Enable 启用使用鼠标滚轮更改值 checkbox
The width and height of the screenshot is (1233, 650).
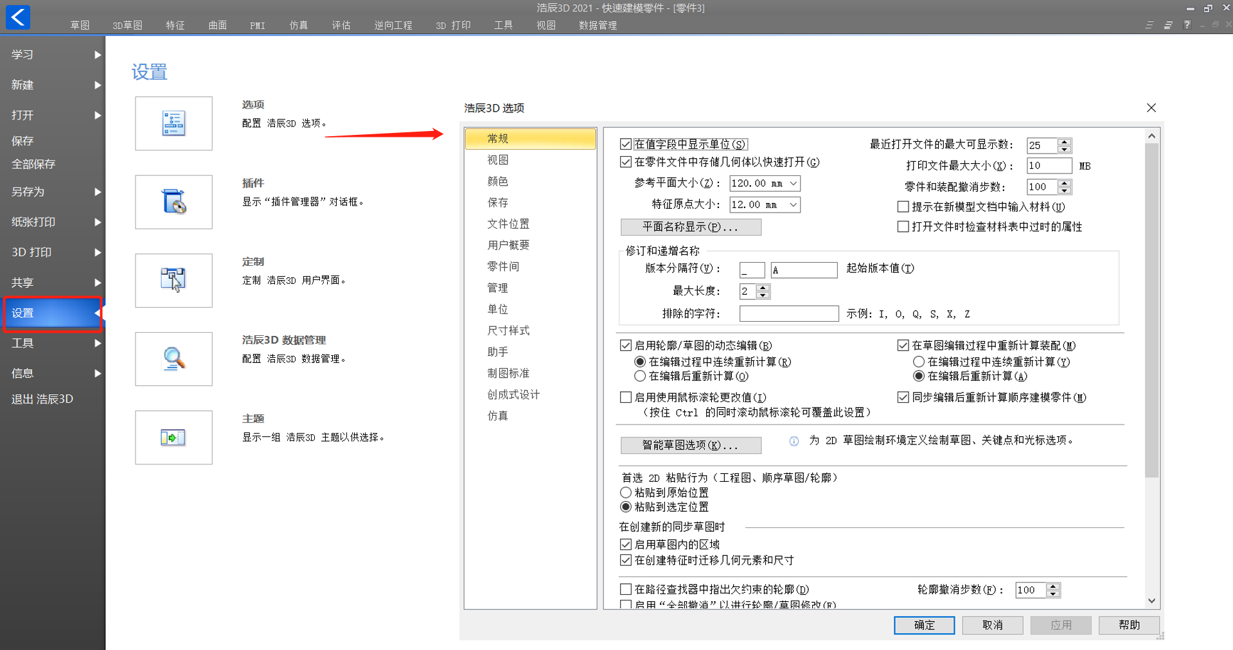pyautogui.click(x=626, y=398)
